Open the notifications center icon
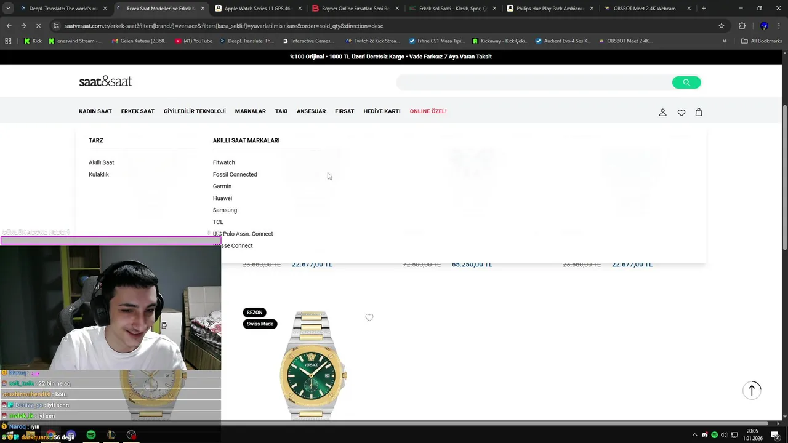Screen dimensions: 788x443 774,435
